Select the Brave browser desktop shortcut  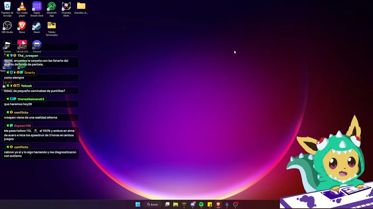22,27
